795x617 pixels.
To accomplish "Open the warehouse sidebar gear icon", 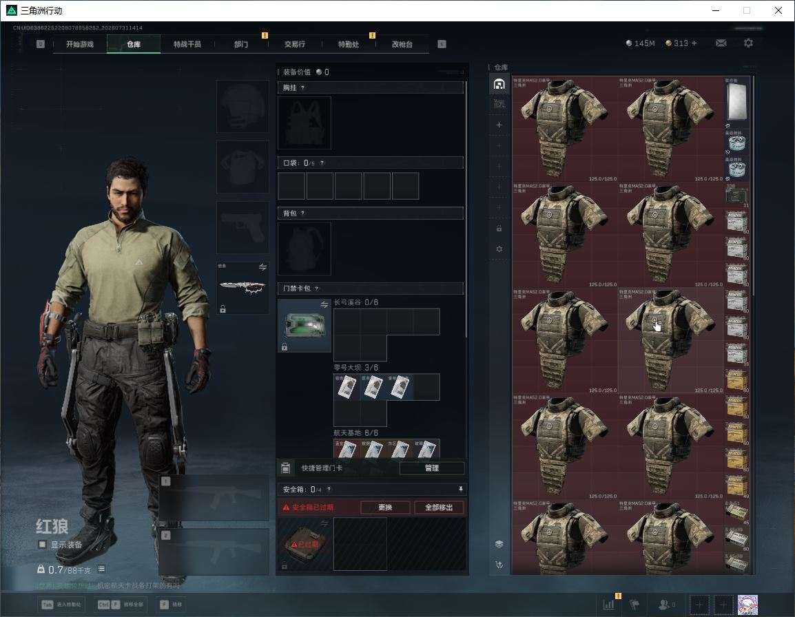I will [499, 249].
